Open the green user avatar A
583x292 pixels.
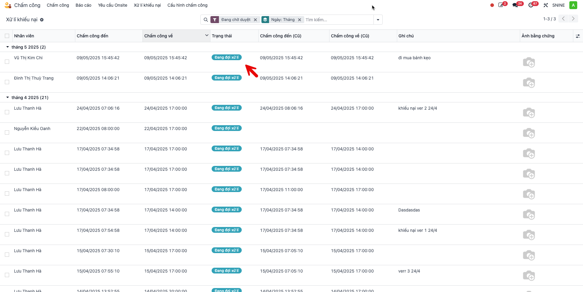573,5
